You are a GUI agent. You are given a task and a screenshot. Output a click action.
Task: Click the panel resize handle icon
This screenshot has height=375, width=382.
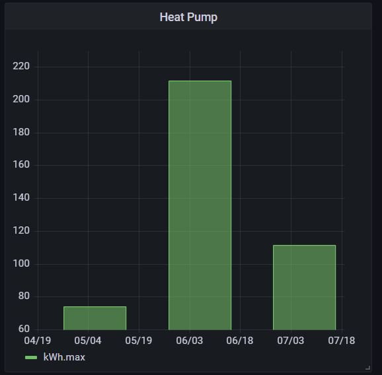click(x=368, y=368)
